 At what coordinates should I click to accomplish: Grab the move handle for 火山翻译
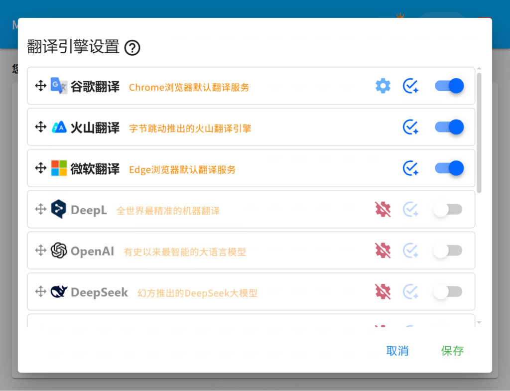pyautogui.click(x=41, y=127)
